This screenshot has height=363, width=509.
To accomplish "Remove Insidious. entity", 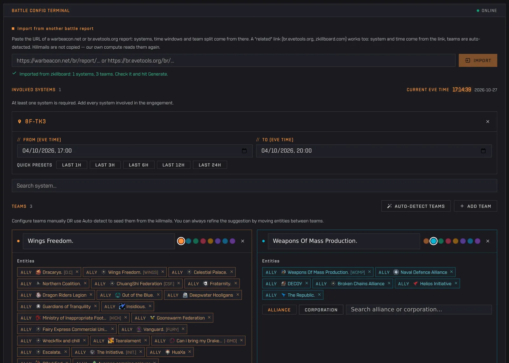I will (150, 306).
